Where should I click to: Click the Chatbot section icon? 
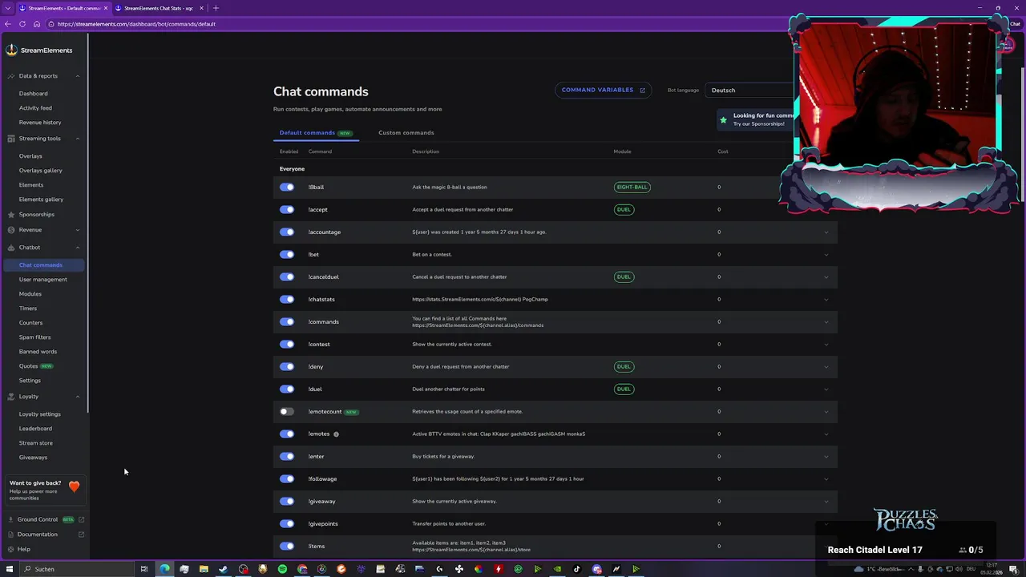pos(11,248)
